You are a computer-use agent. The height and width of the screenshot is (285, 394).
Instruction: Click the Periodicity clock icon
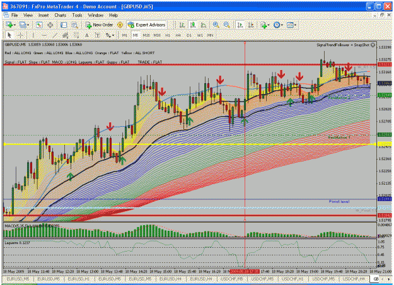point(276,25)
